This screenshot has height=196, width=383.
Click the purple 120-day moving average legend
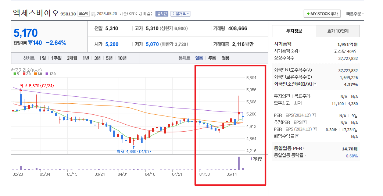(51, 74)
